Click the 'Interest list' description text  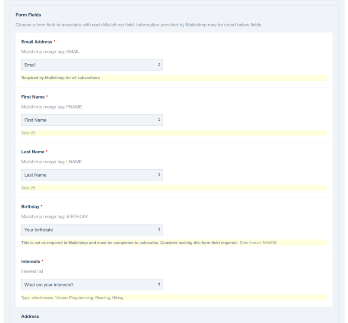pos(33,271)
